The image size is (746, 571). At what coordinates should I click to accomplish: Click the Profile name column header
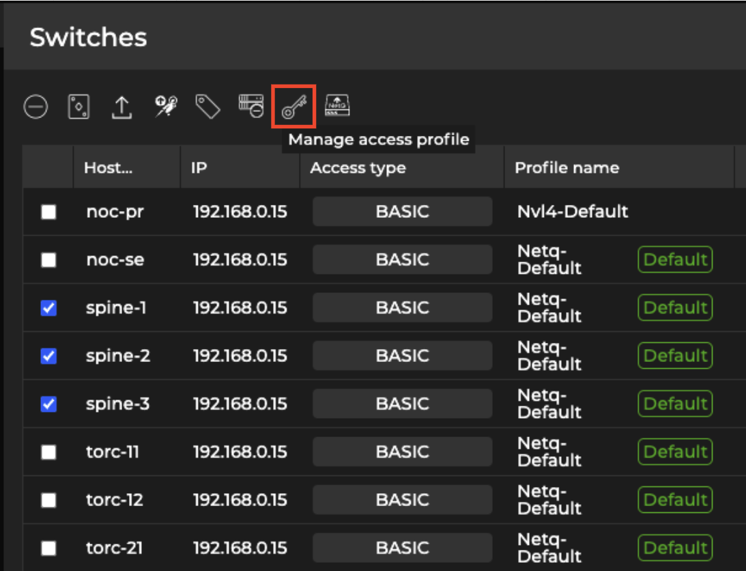tap(566, 168)
